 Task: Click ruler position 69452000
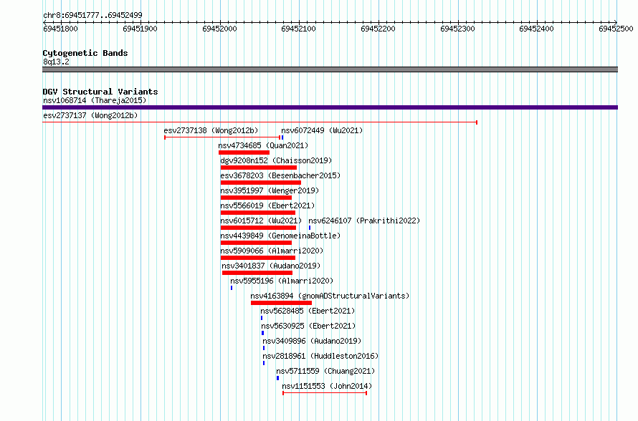click(x=219, y=29)
